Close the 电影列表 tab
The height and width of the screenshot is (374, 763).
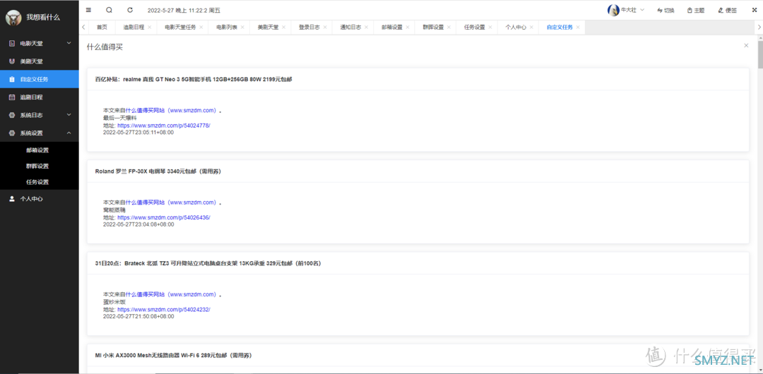click(242, 28)
